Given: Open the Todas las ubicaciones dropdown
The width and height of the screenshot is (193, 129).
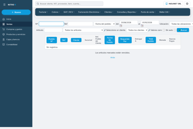Looking at the screenshot, I should click(x=181, y=24).
